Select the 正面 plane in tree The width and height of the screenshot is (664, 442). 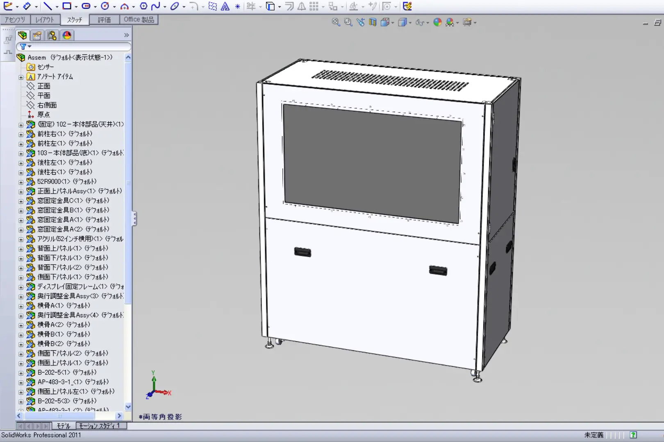[43, 86]
